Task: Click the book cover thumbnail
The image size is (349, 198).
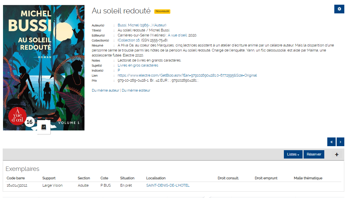Action: 44,68
